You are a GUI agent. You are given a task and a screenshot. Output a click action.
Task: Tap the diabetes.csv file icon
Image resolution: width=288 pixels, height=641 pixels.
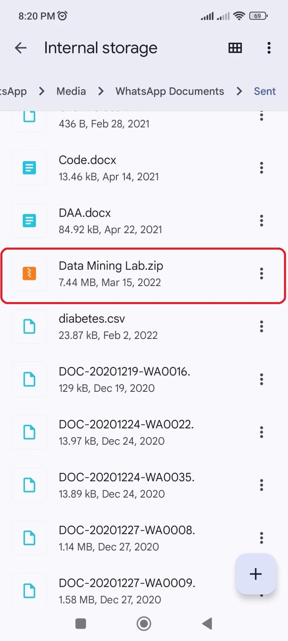29,326
